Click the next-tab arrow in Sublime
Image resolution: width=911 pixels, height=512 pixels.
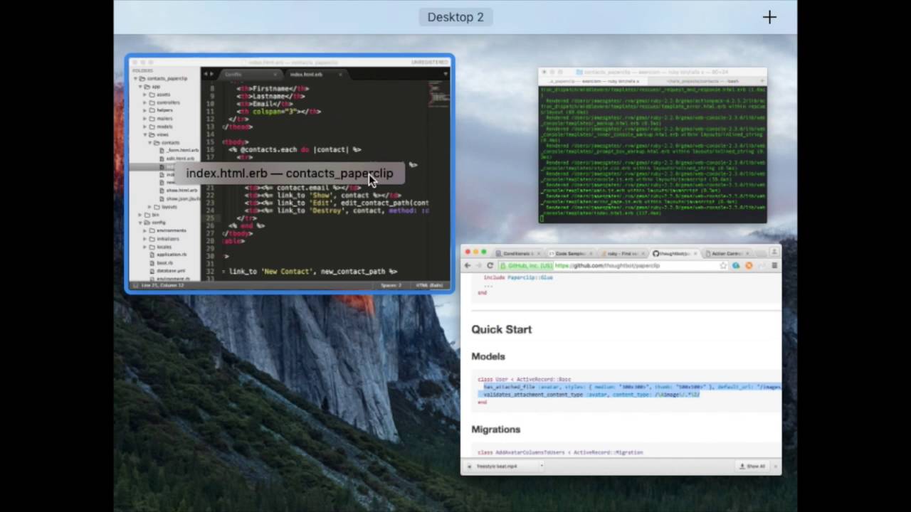tap(211, 74)
